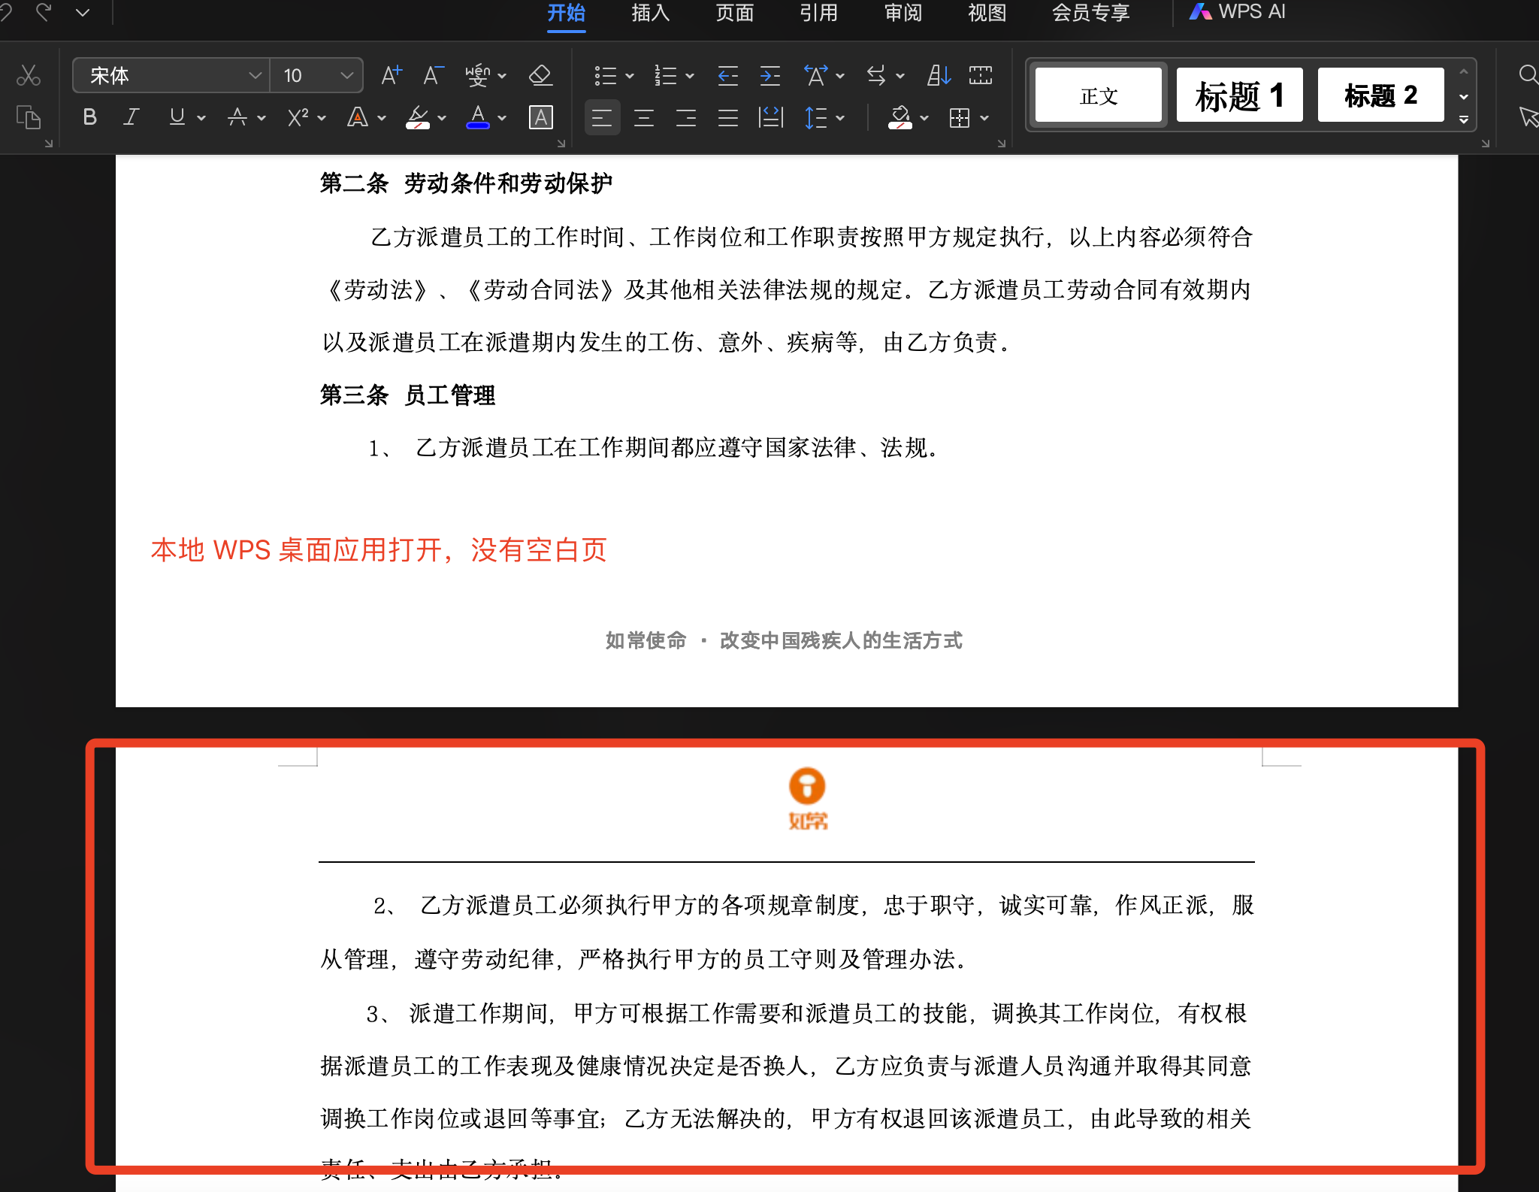
Task: Open paragraph dialog launcher arrow
Action: tap(1001, 143)
